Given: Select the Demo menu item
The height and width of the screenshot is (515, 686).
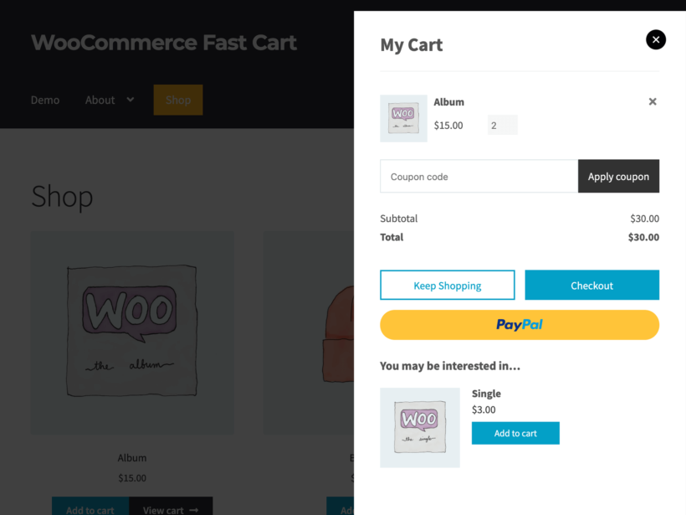Looking at the screenshot, I should [45, 100].
